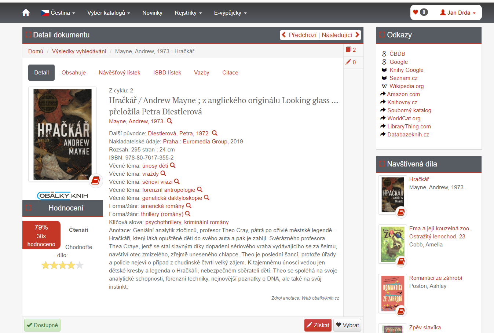Search by author Mayne, Andrew magnifier
The height and width of the screenshot is (333, 494).
point(169,121)
